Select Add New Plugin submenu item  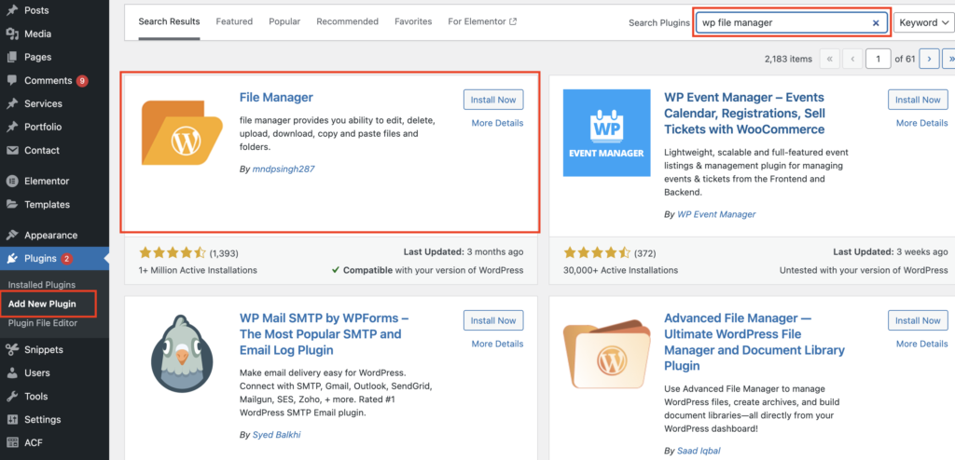coord(43,304)
